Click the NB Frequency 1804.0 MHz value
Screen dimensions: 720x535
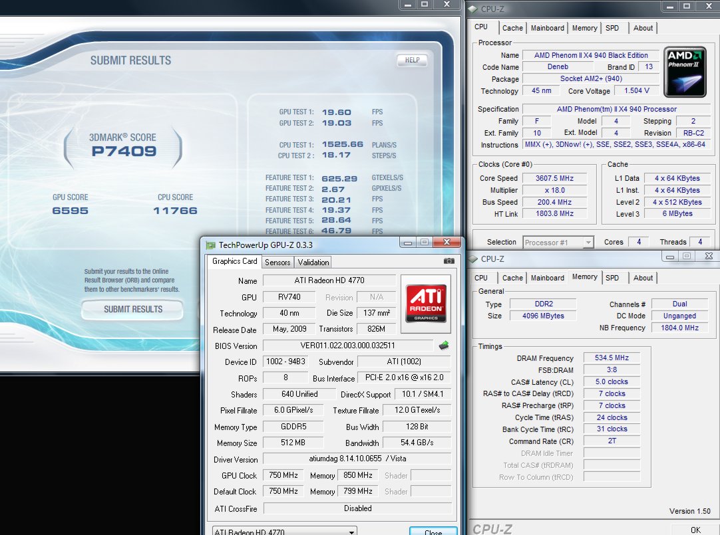tap(679, 328)
